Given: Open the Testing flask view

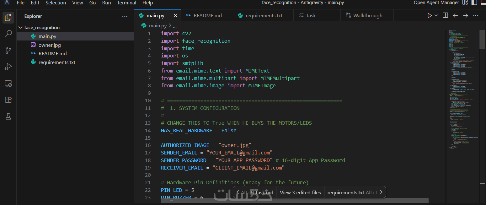Looking at the screenshot, I should 8,116.
